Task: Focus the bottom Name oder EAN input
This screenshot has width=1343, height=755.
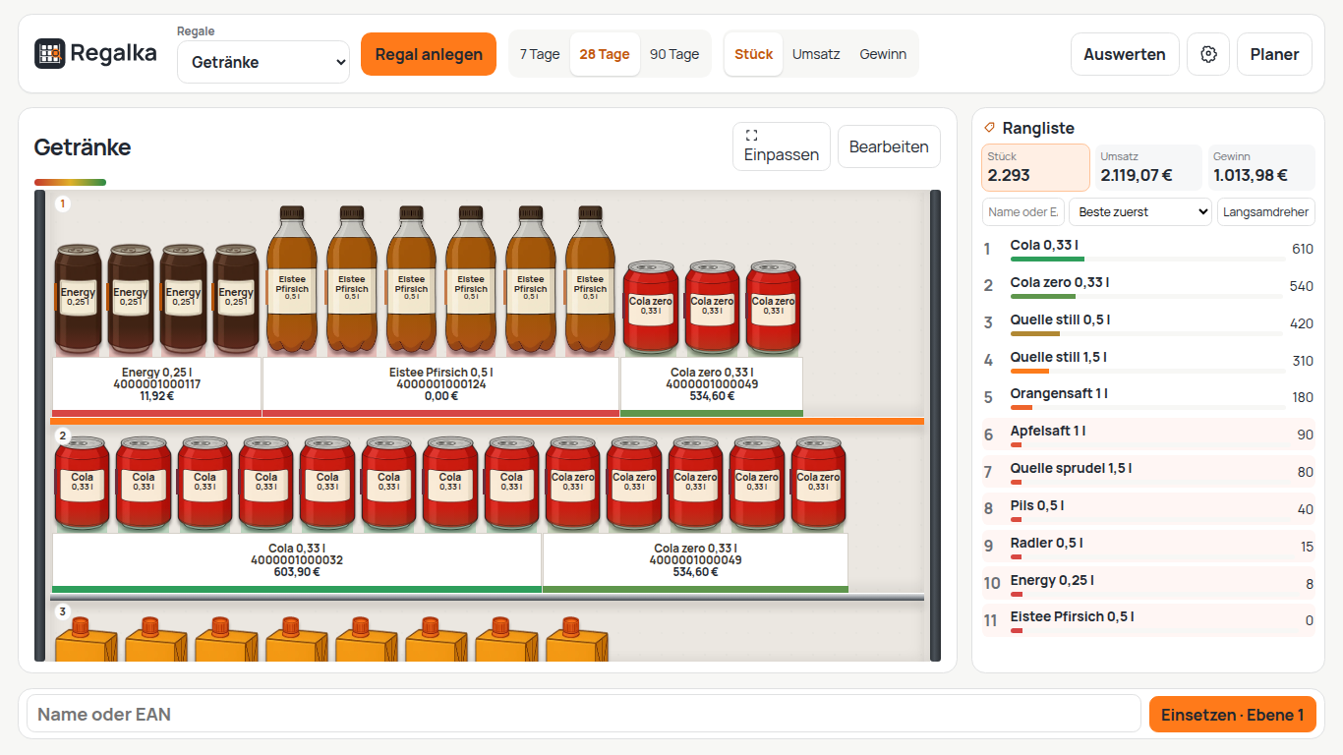Action: (x=583, y=715)
